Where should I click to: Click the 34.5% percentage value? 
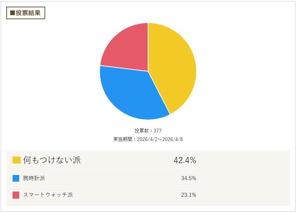[x=189, y=178]
